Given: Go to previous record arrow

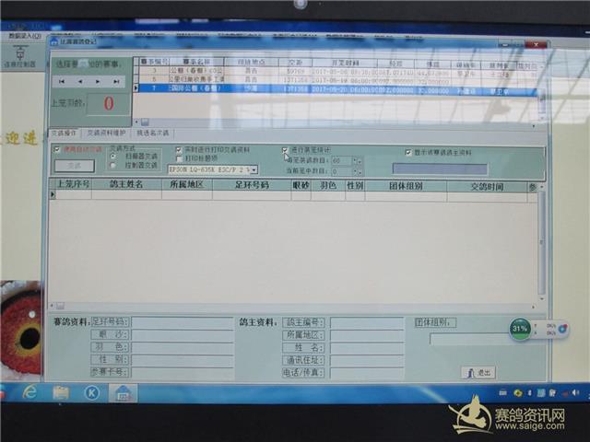Looking at the screenshot, I should 77,82.
